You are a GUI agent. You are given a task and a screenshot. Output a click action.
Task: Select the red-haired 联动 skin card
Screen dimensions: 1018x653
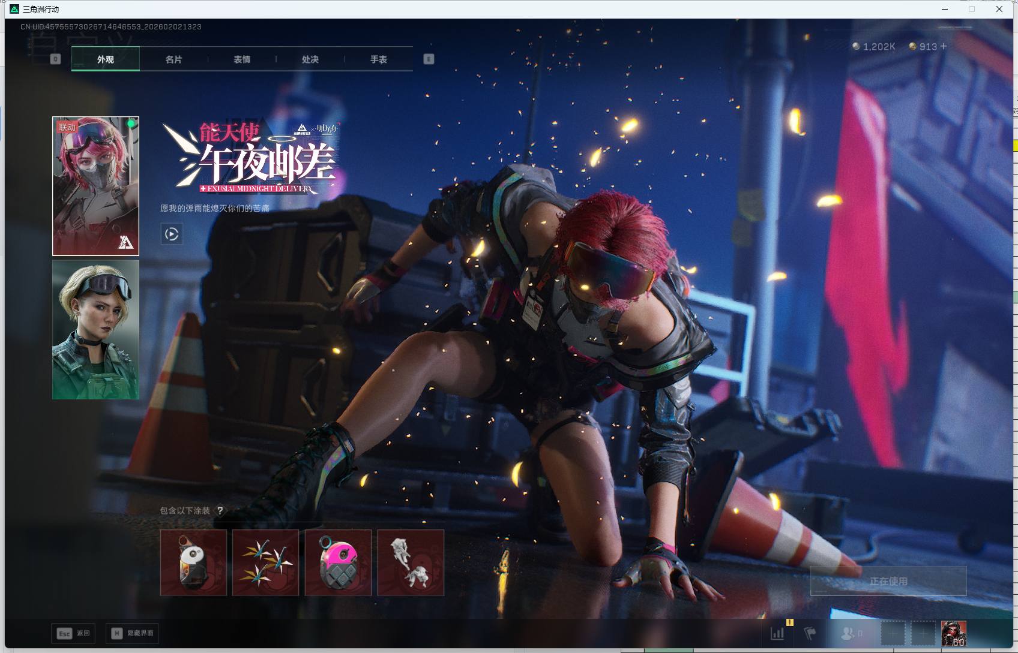95,186
